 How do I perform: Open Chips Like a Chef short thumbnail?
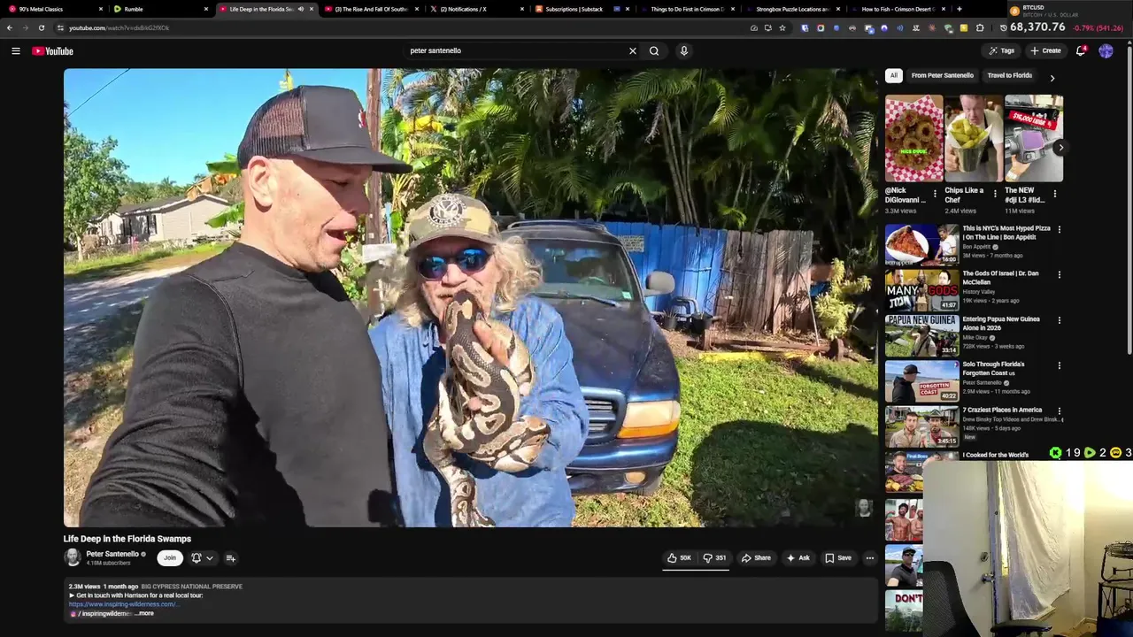point(974,138)
